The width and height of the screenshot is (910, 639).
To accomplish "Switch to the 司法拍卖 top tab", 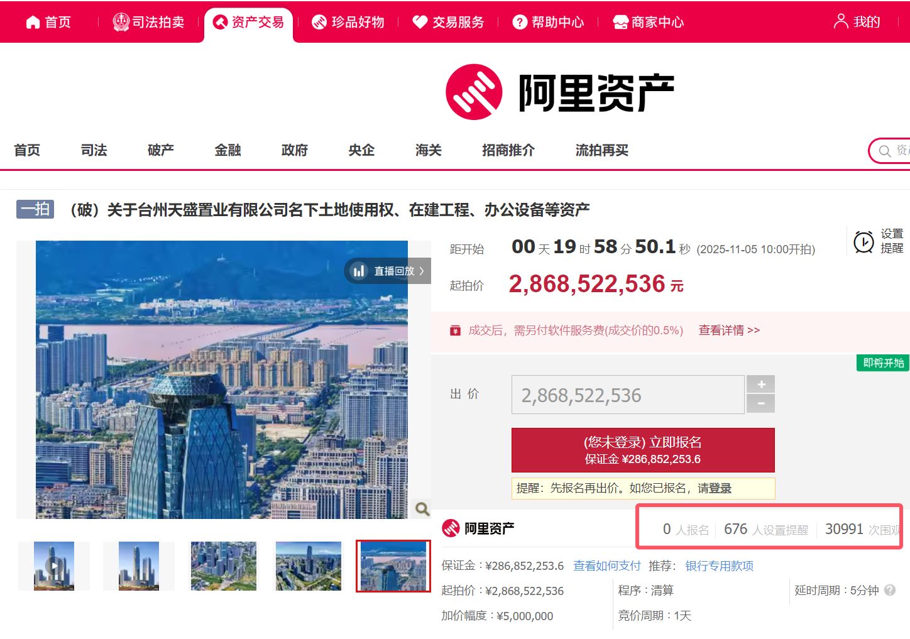I will tap(148, 23).
